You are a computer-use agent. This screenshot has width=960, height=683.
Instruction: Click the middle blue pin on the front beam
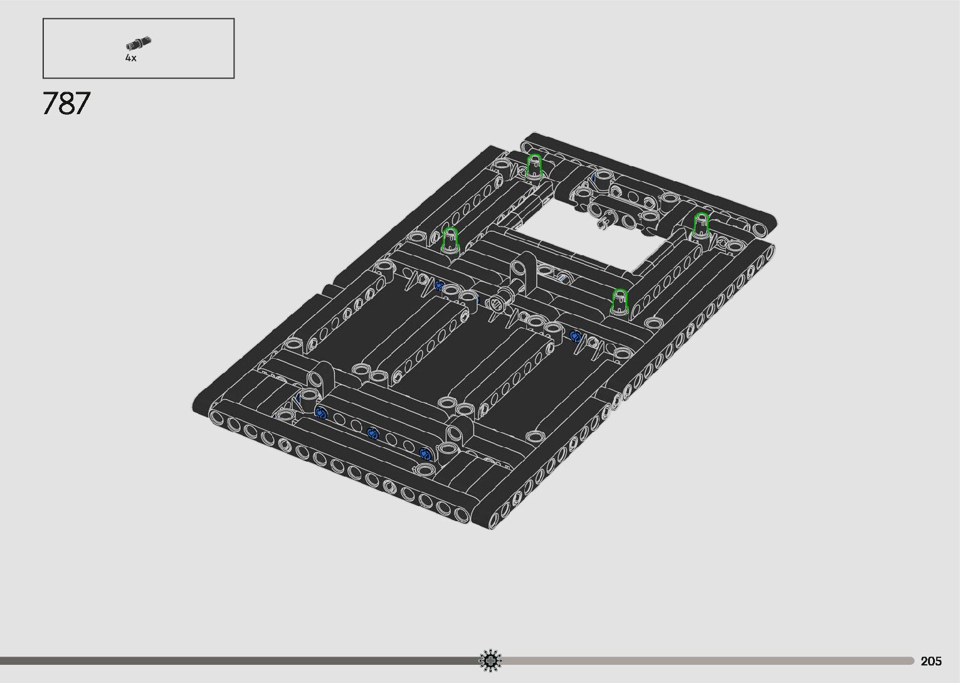(x=372, y=433)
